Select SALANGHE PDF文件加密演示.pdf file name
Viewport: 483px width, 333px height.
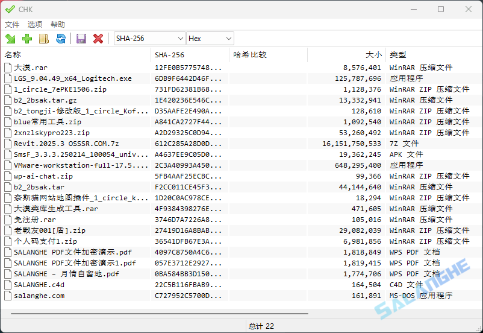(73, 252)
